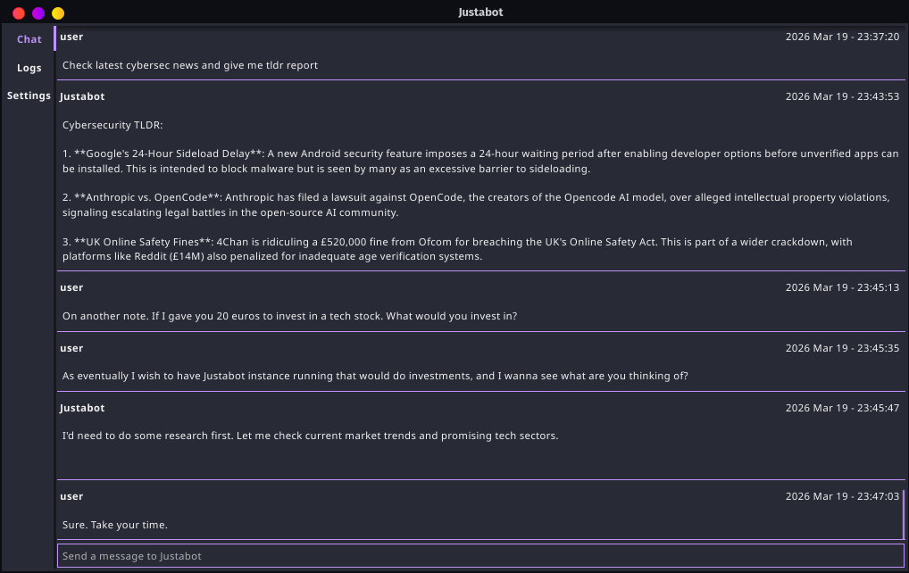This screenshot has height=573, width=909.
Task: Click Justabot's research-first reply text
Action: click(310, 436)
